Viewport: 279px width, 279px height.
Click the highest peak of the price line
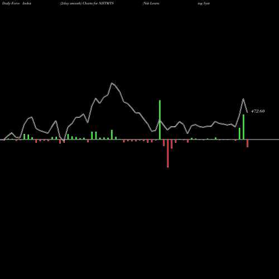pos(112,83)
